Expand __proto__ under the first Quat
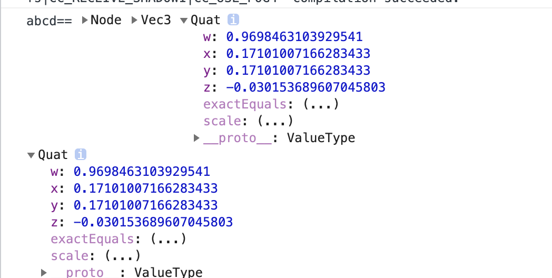The width and height of the screenshot is (552, 278). [196, 138]
